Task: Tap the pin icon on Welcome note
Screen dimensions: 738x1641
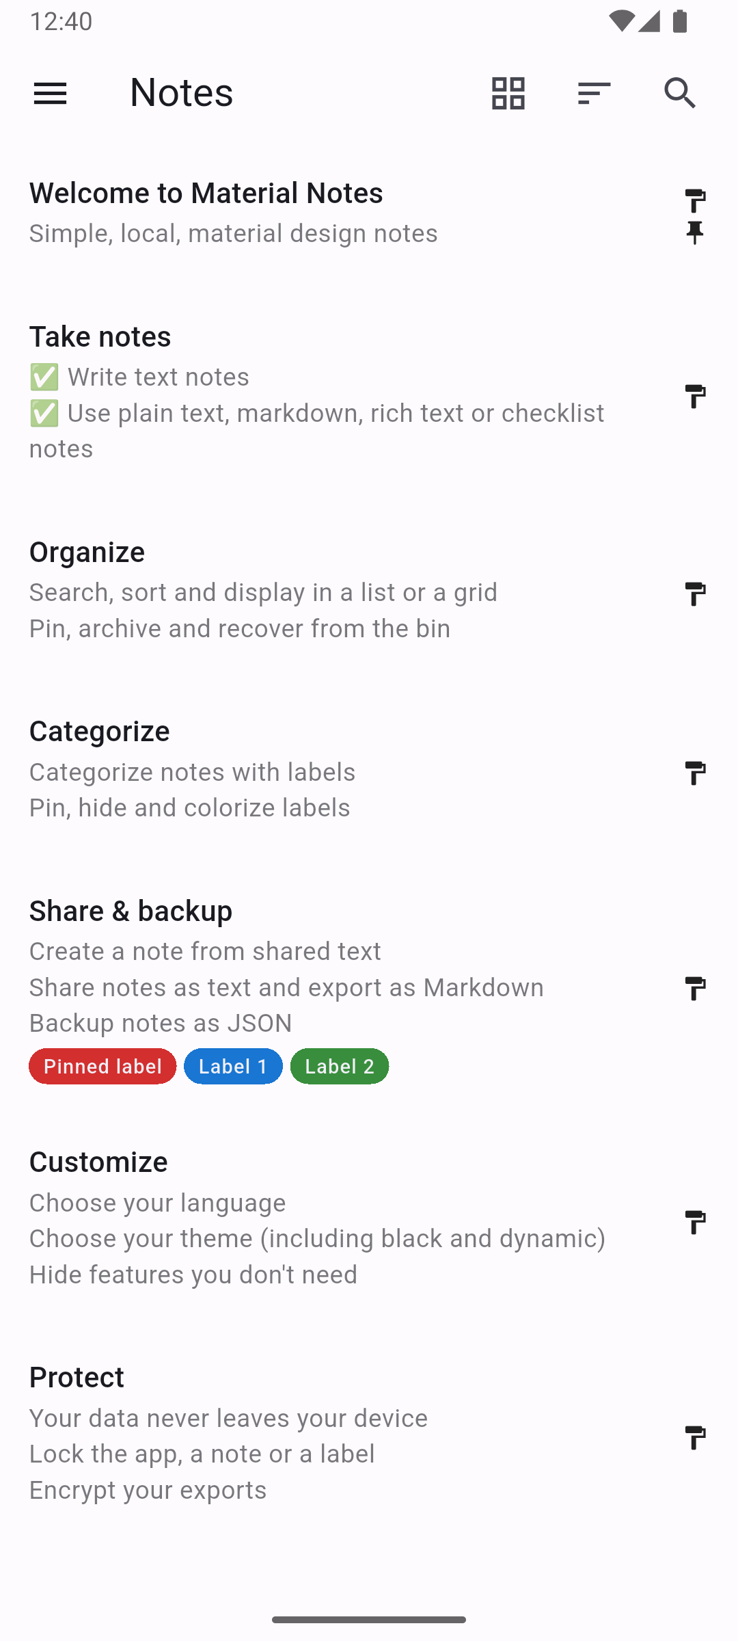Action: 695,233
